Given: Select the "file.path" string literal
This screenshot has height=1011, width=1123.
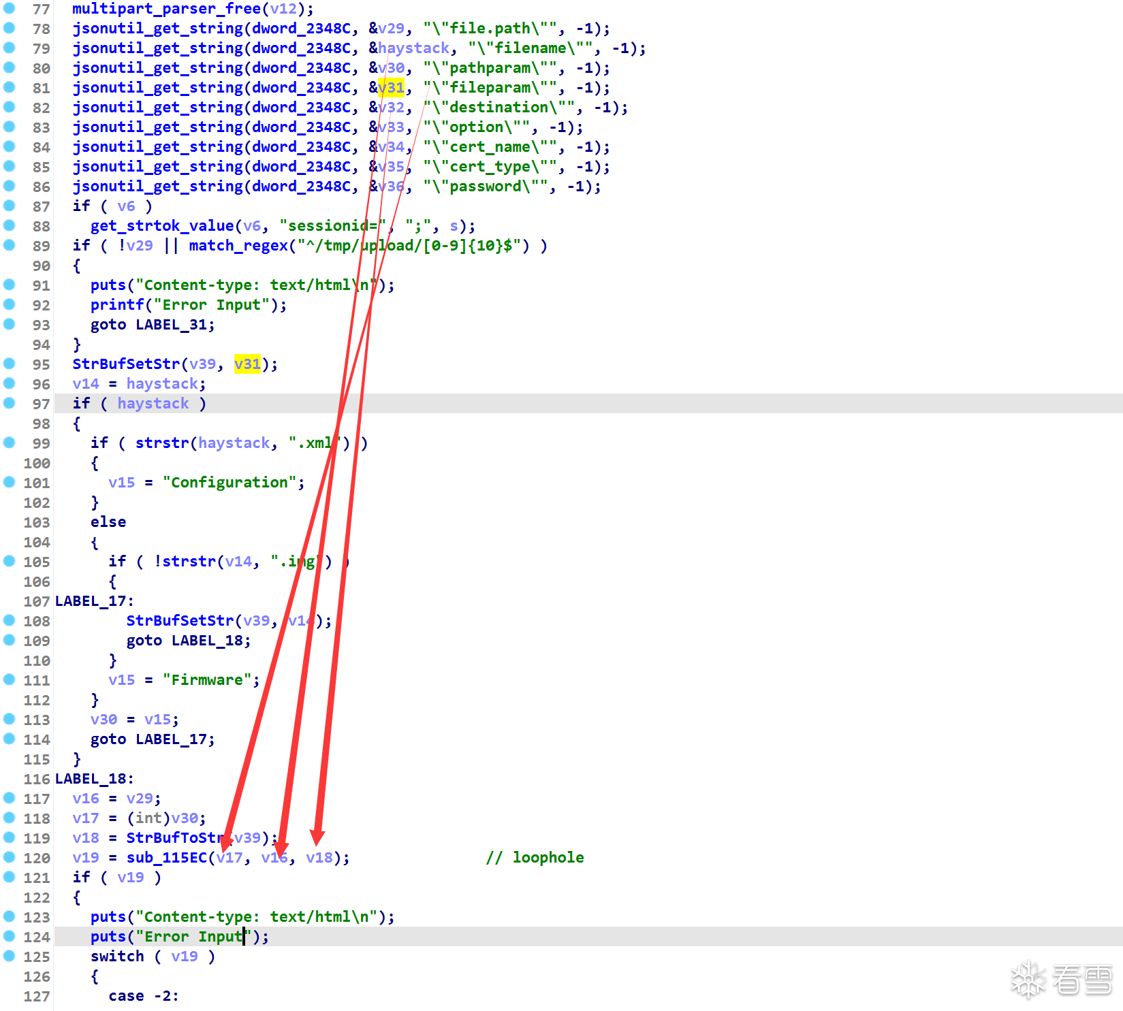Looking at the screenshot, I should click(x=490, y=29).
